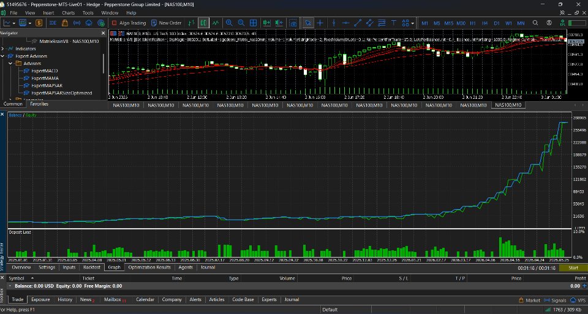Select the H4 timeframe
588x314 pixels.
tap(484, 23)
